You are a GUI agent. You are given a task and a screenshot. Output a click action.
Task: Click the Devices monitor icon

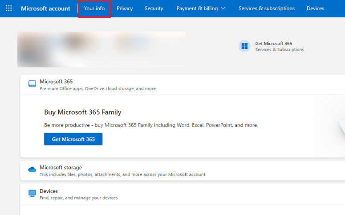32,193
